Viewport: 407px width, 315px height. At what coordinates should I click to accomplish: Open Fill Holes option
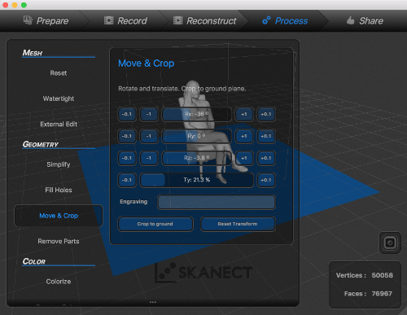[59, 190]
